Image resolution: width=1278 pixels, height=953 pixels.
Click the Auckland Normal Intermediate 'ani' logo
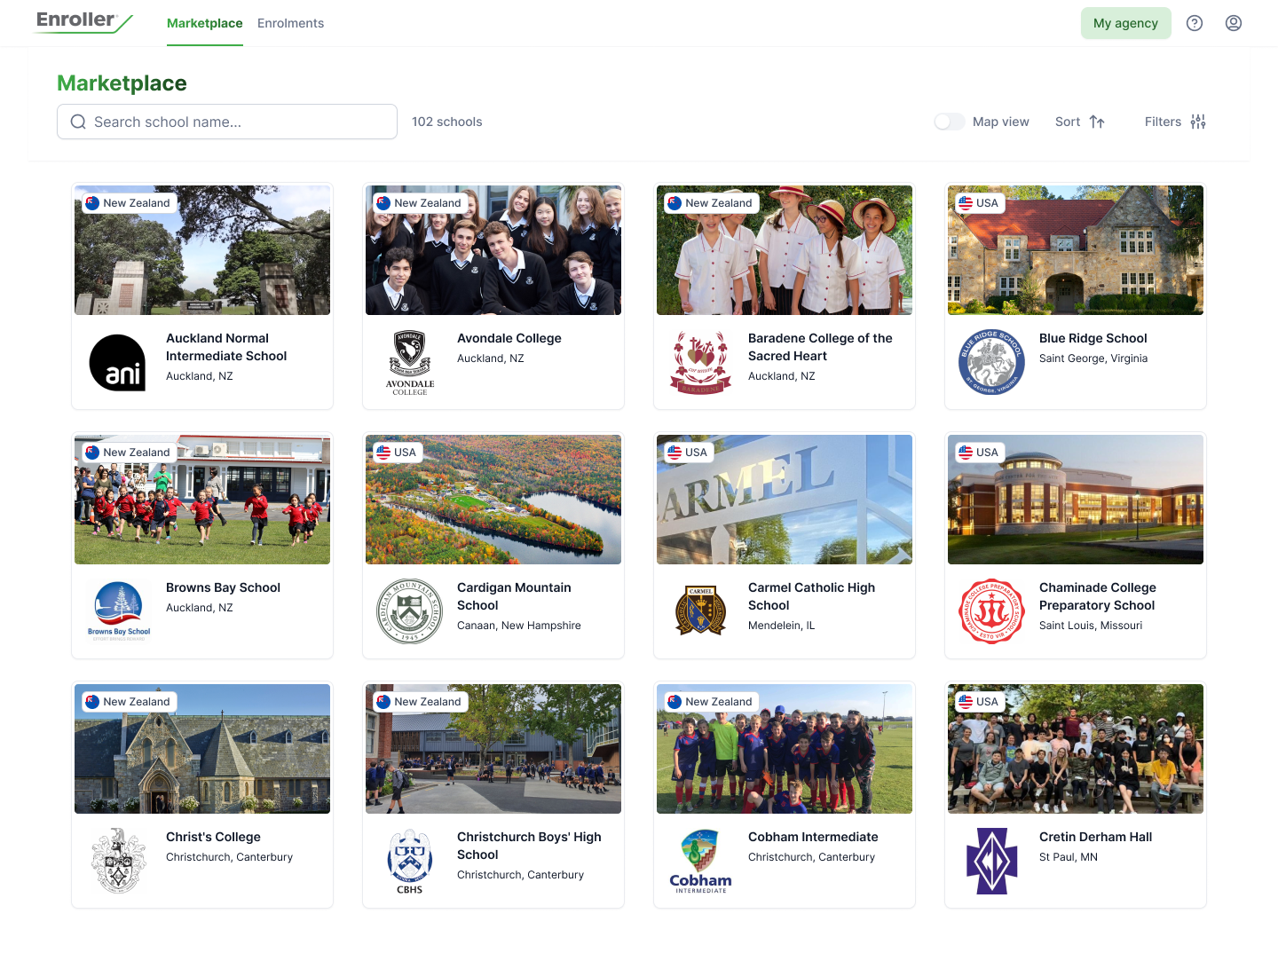pos(118,362)
